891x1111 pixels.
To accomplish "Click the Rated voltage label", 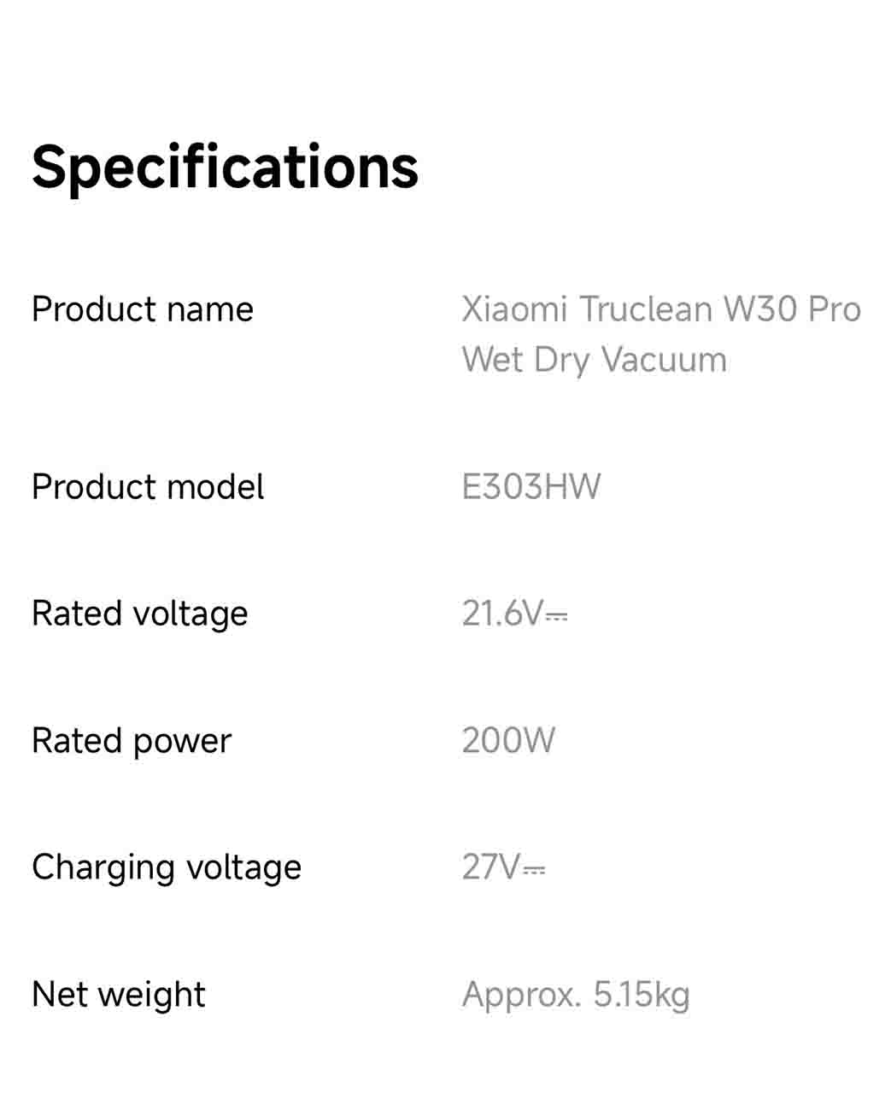I will click(139, 614).
